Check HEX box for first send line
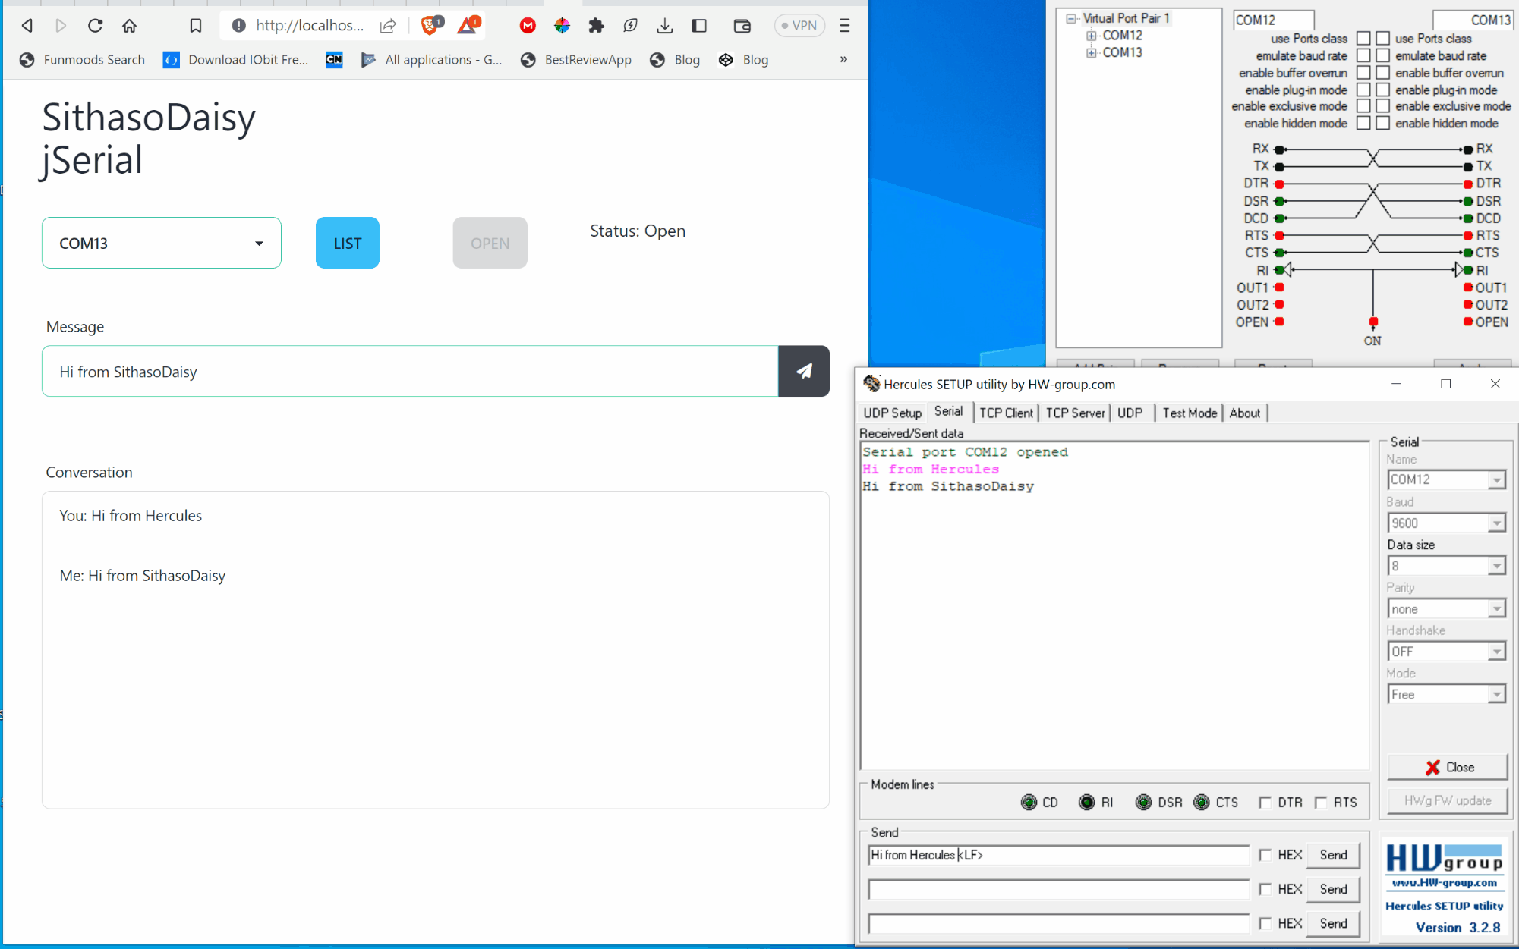 pos(1265,855)
